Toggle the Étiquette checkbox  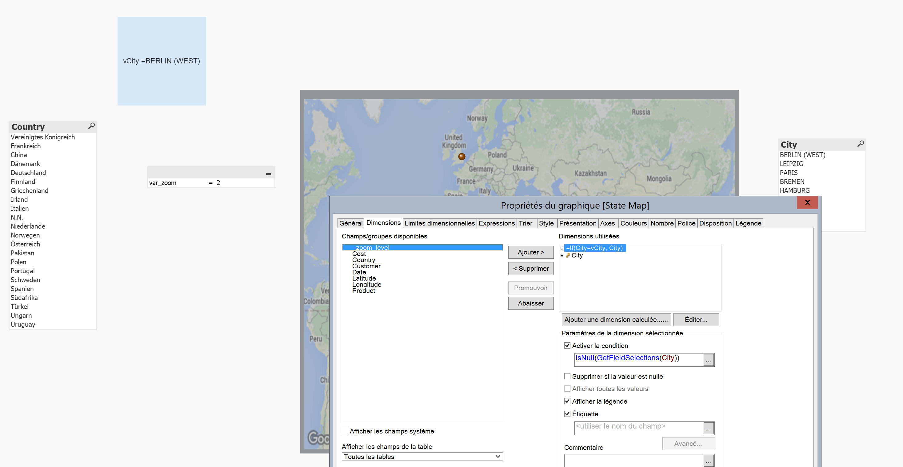[x=567, y=414]
